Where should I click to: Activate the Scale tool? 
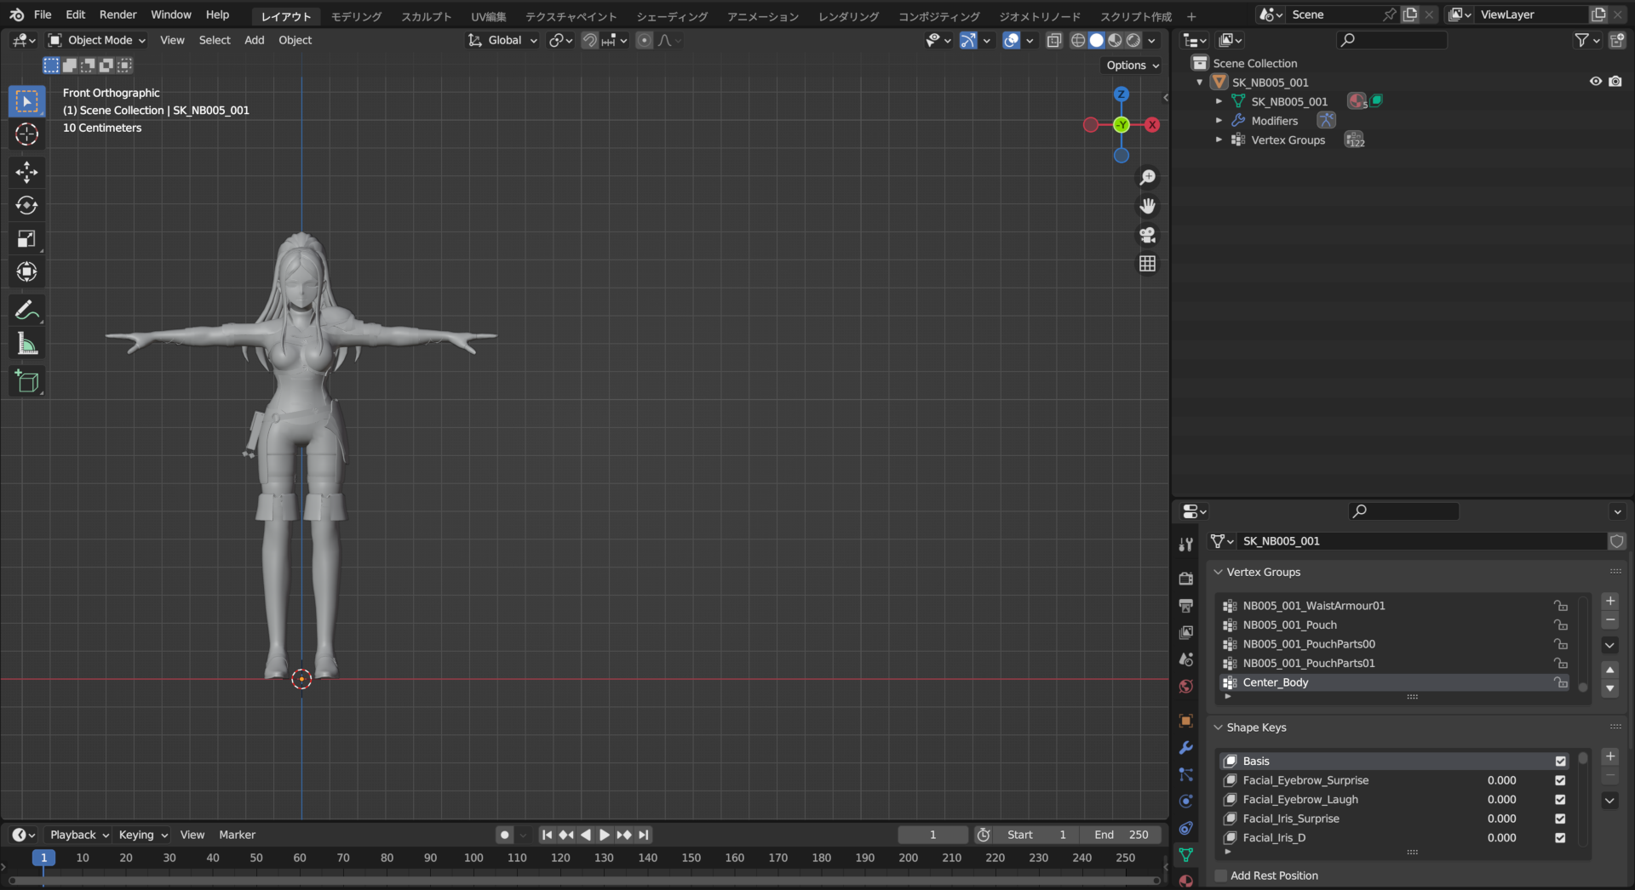point(27,239)
